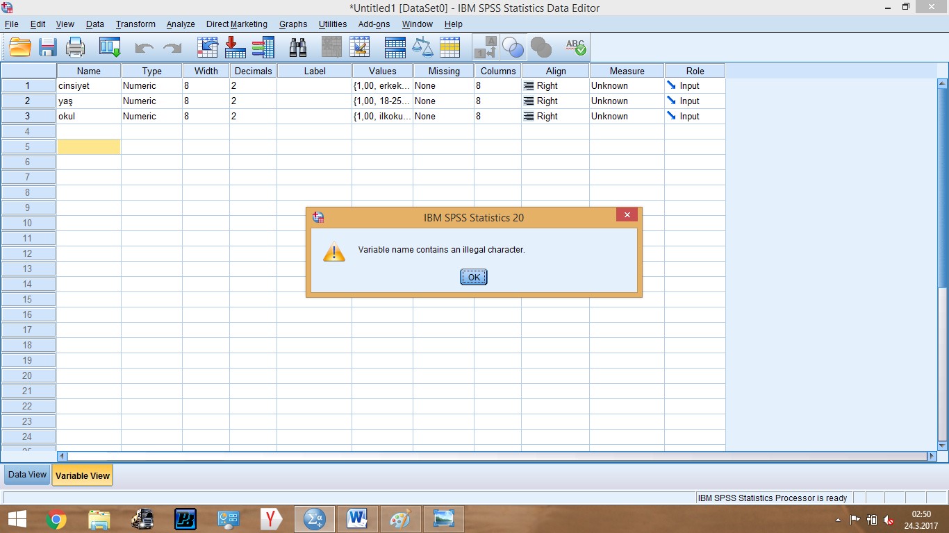The width and height of the screenshot is (949, 533).
Task: Open the Direct Marketing menu
Action: [237, 24]
